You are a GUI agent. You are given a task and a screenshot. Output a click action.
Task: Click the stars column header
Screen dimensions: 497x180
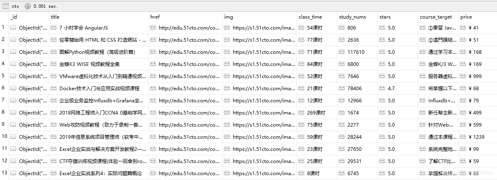[x=398, y=17]
